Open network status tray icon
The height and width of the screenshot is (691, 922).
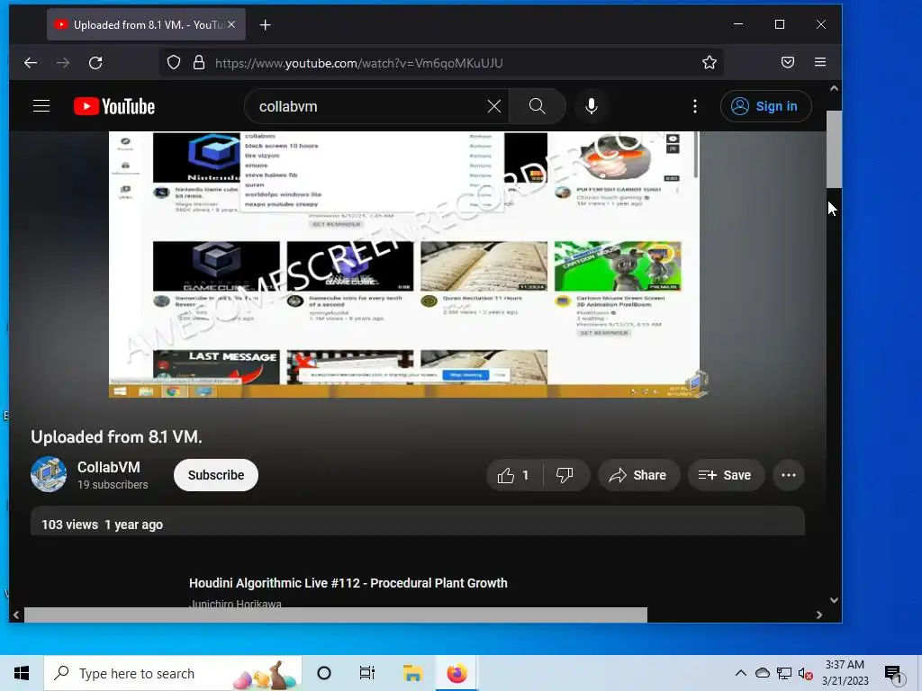tap(784, 673)
